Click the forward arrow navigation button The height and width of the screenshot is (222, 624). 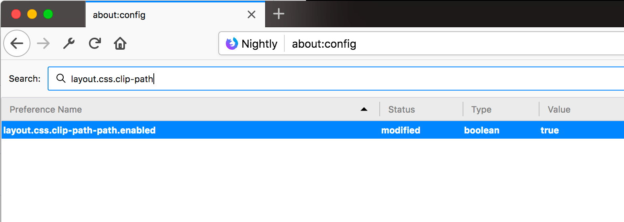click(43, 43)
